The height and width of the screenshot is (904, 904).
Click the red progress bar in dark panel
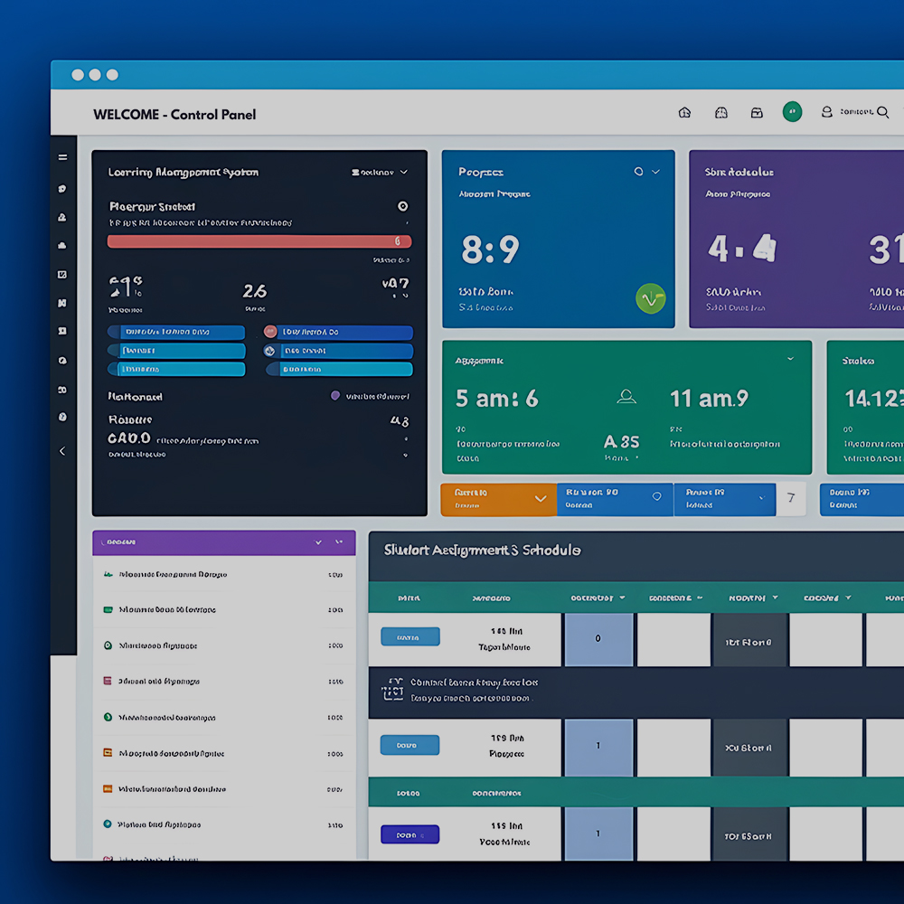click(x=259, y=241)
